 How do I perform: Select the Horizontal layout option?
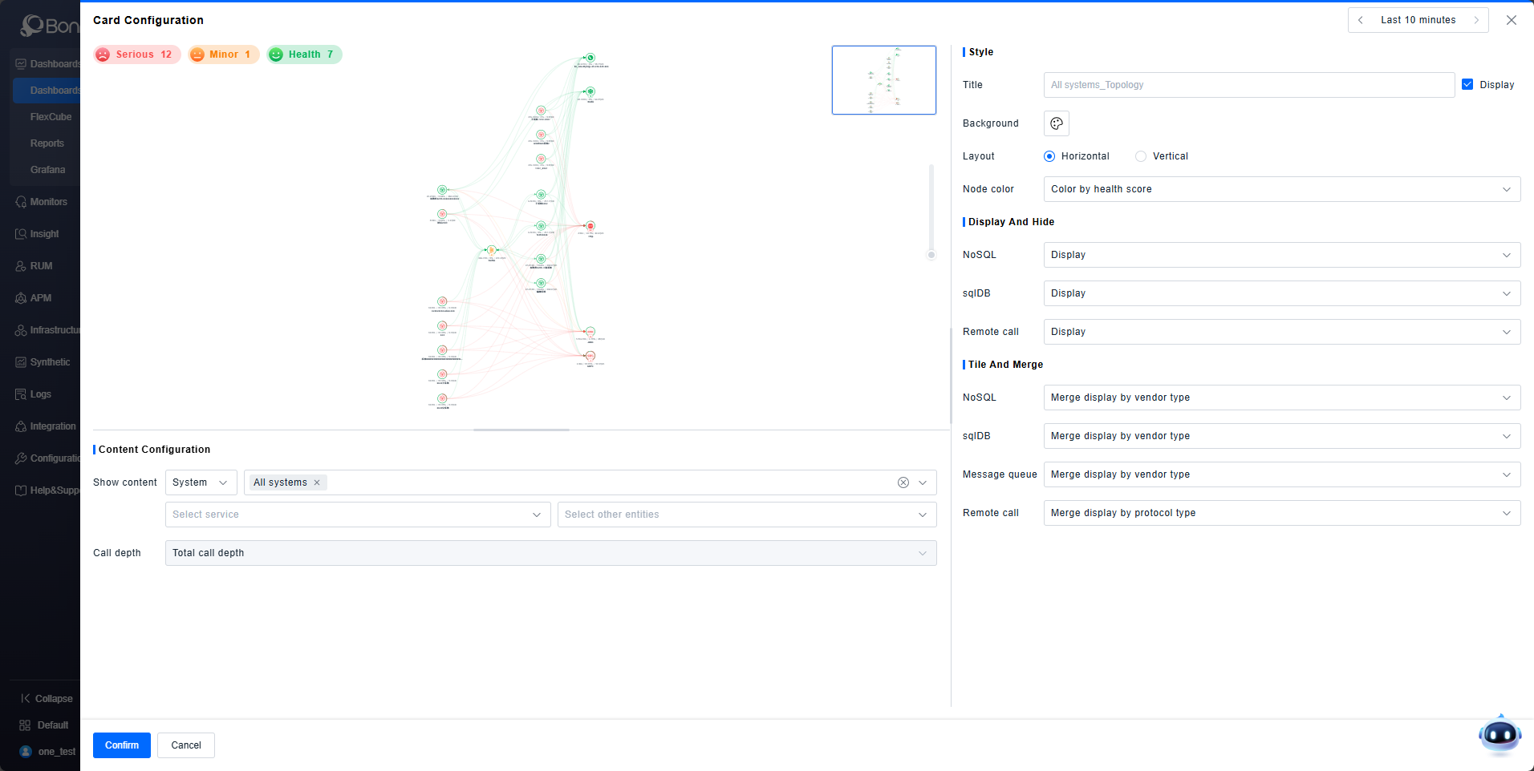[x=1049, y=156]
